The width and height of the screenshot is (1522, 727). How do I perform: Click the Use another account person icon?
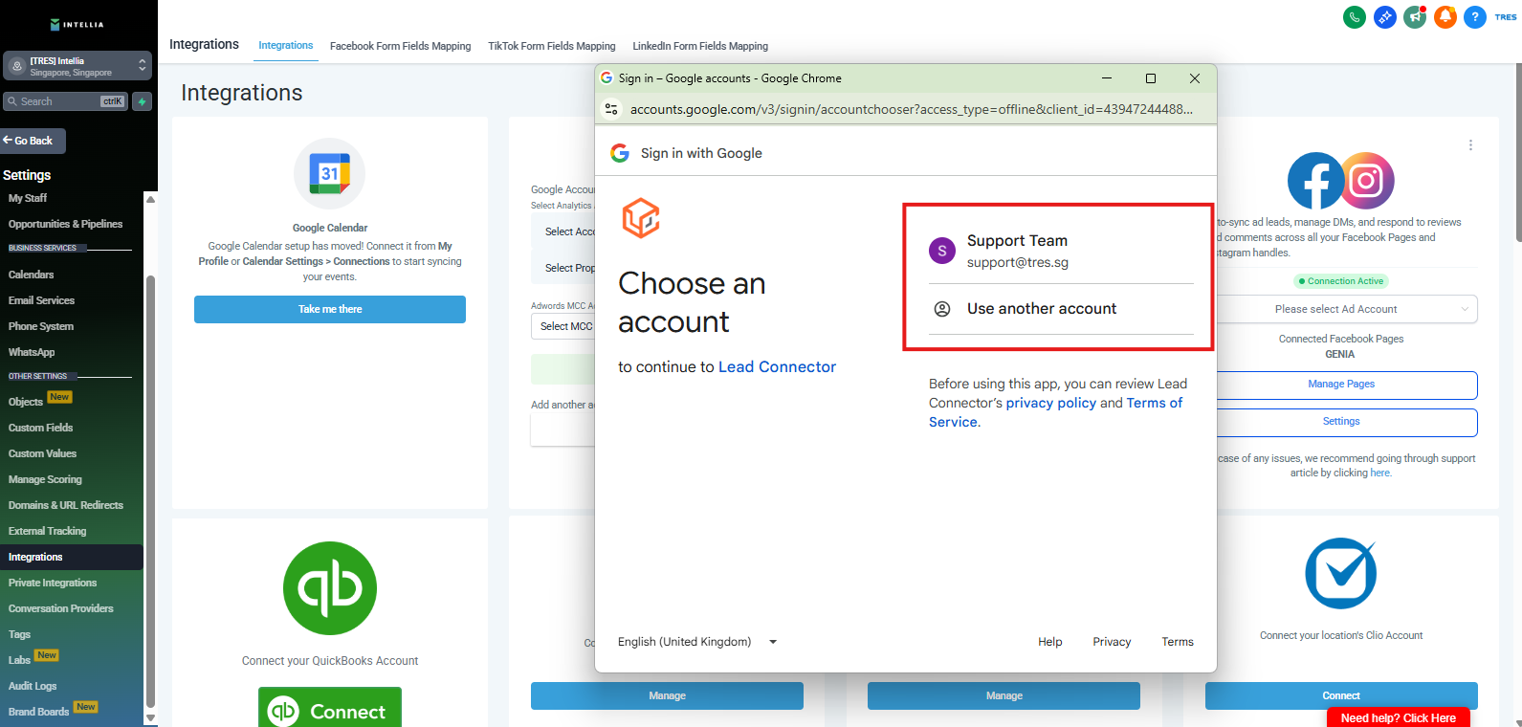(942, 309)
